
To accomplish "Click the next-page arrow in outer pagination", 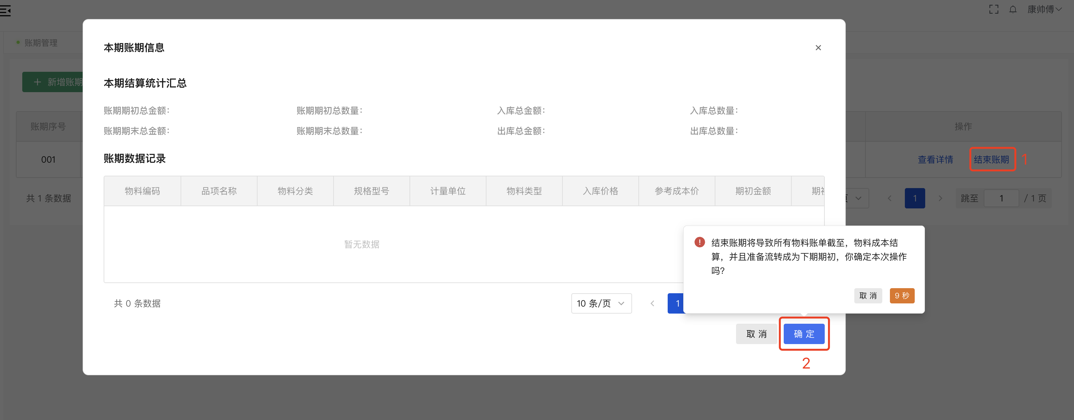I will [940, 198].
